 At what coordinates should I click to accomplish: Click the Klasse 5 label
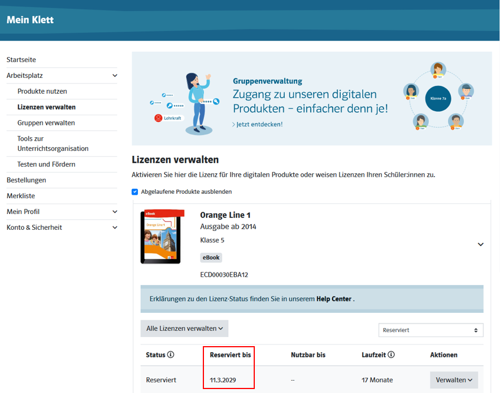212,240
